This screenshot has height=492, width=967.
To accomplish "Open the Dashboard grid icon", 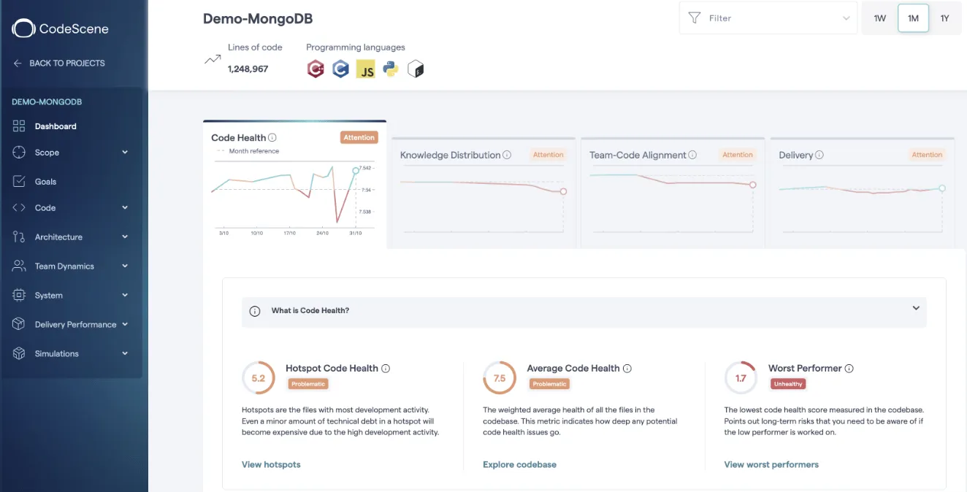I will pyautogui.click(x=19, y=126).
